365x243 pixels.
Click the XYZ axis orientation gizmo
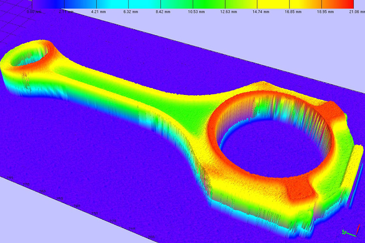pos(350,231)
